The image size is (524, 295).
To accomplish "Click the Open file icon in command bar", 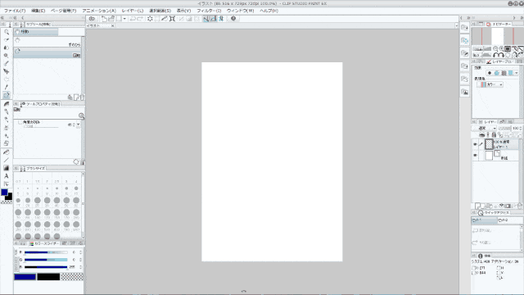I will [x=111, y=19].
